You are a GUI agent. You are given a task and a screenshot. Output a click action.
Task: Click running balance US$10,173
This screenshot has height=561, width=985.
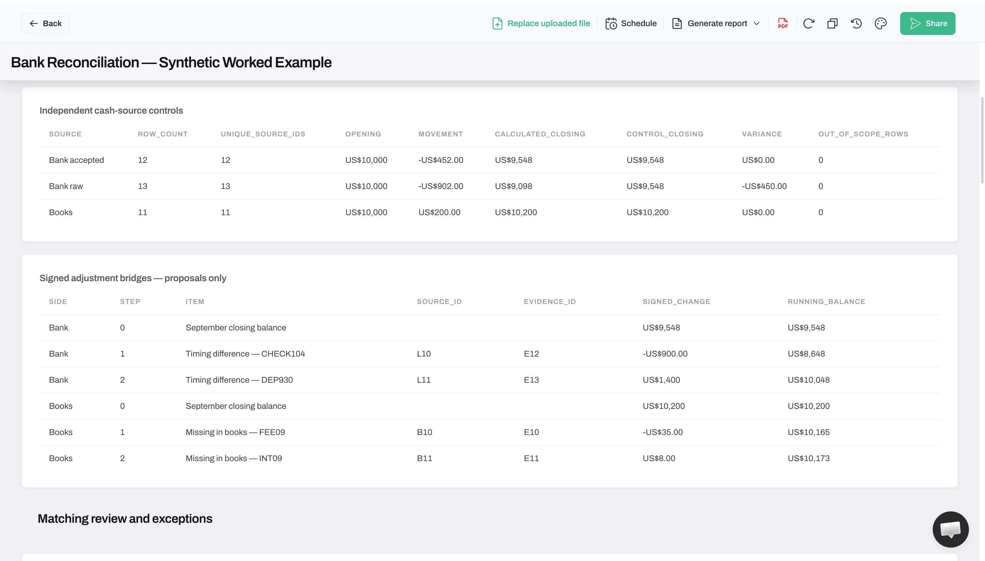tap(808, 458)
